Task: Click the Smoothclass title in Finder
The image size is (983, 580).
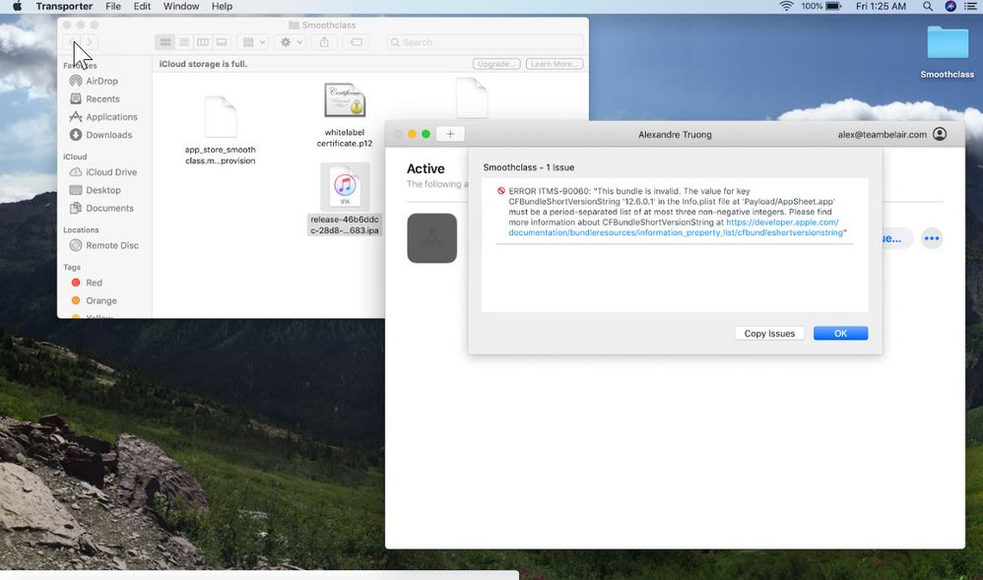Action: pyautogui.click(x=329, y=25)
